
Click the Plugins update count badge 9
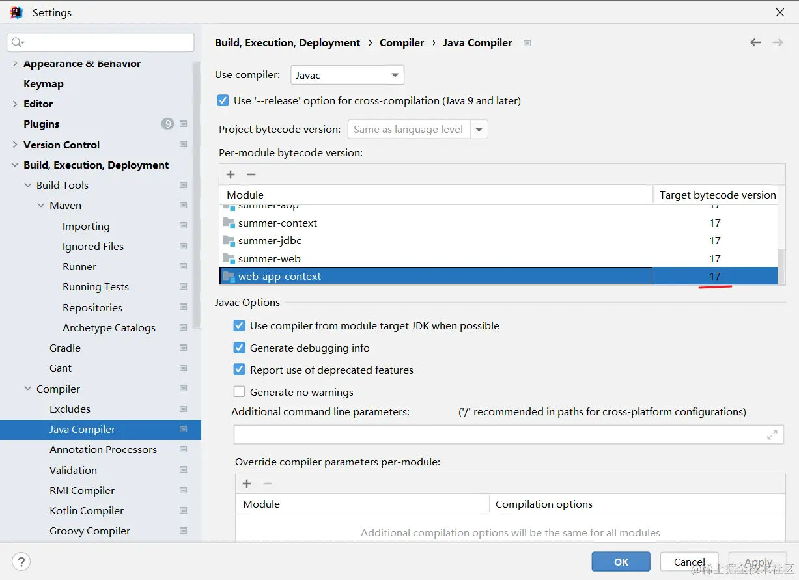[x=167, y=124]
